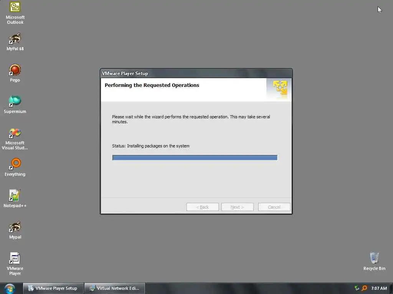
Task: Select the Notepad++ desktop shortcut
Action: tap(15, 199)
